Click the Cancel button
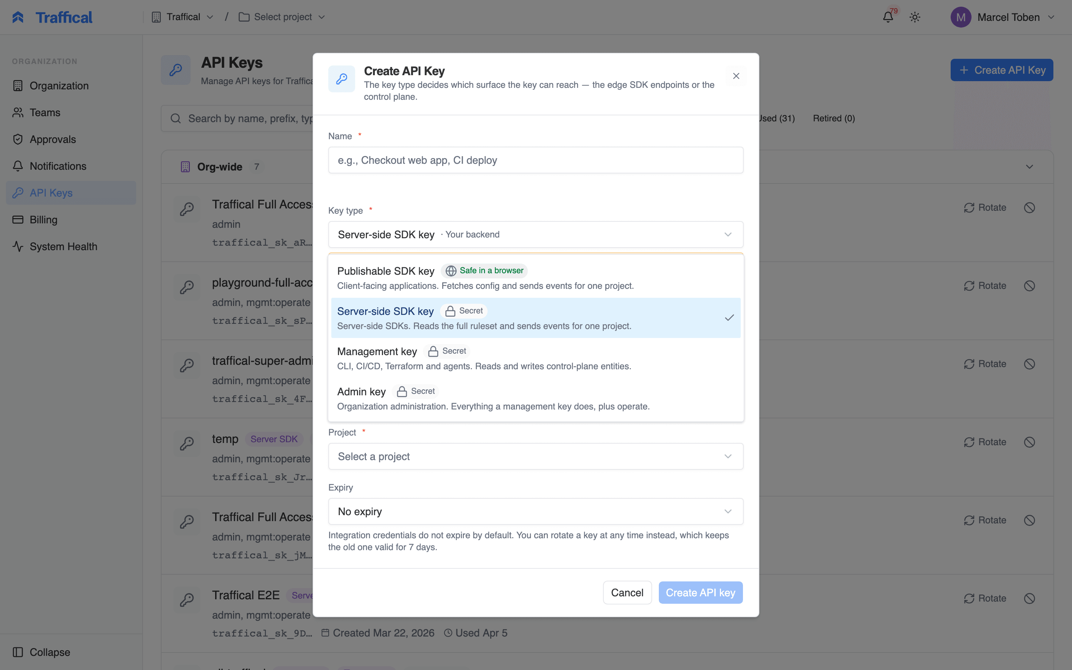The height and width of the screenshot is (670, 1072). 627,593
